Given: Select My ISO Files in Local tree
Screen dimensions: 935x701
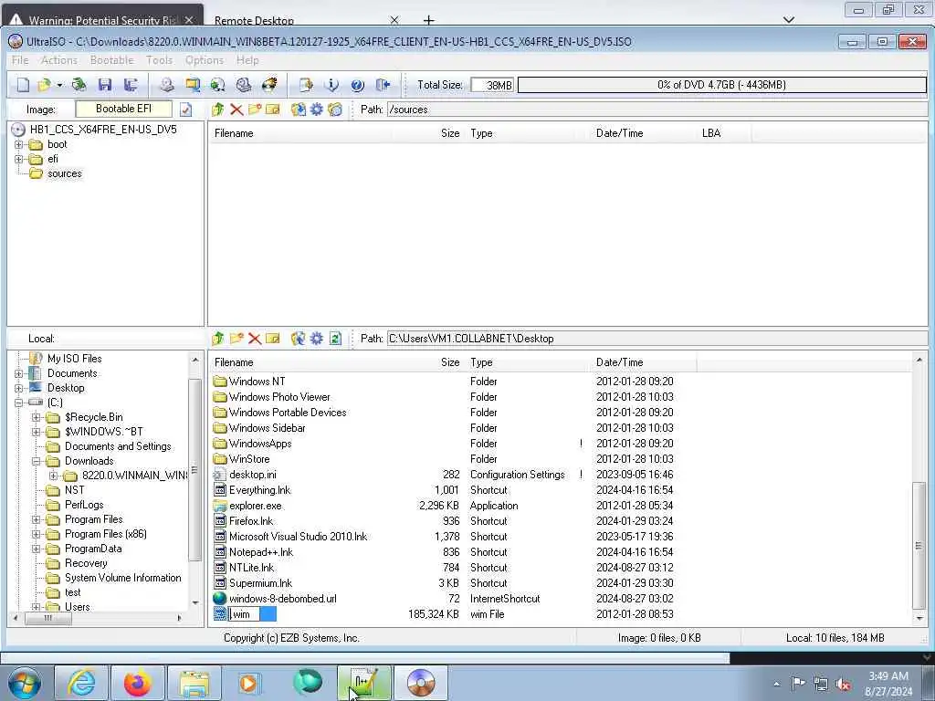Looking at the screenshot, I should click(x=75, y=358).
